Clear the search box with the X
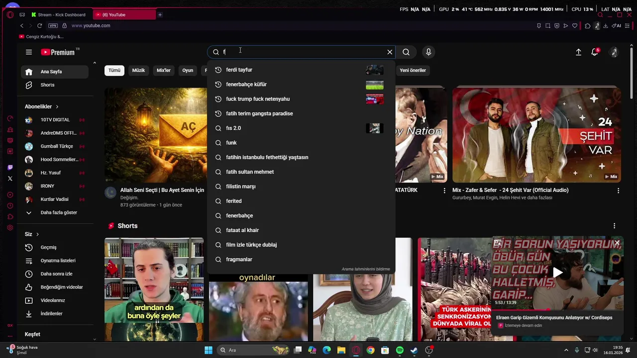The width and height of the screenshot is (637, 358). 390,52
